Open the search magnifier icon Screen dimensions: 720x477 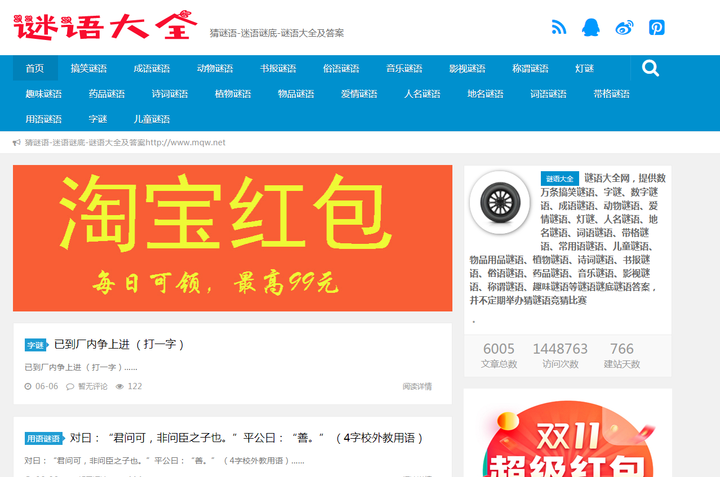pyautogui.click(x=651, y=68)
